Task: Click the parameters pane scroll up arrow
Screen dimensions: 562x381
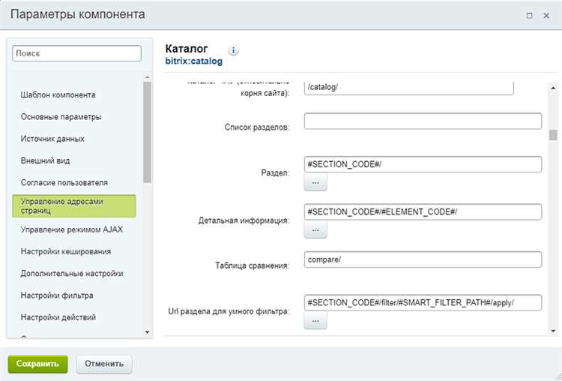Action: click(553, 88)
